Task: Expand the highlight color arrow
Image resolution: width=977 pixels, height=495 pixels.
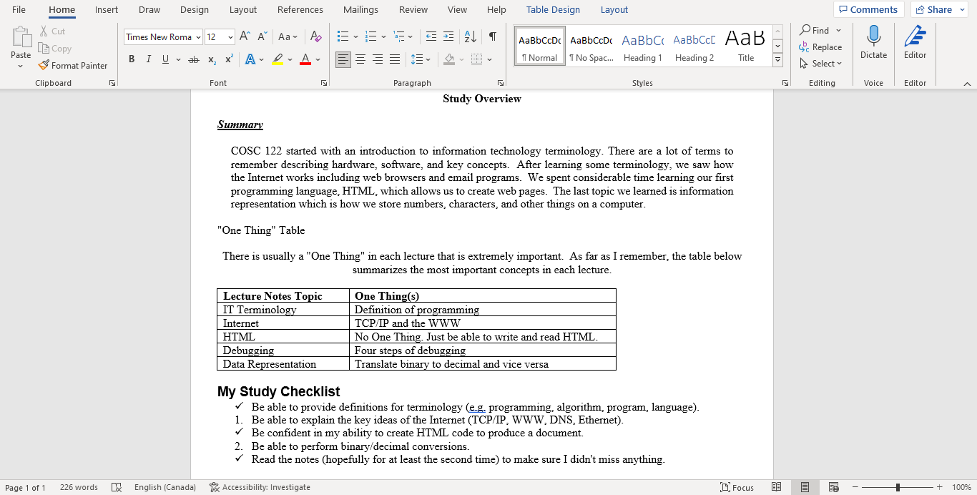Action: coord(290,59)
